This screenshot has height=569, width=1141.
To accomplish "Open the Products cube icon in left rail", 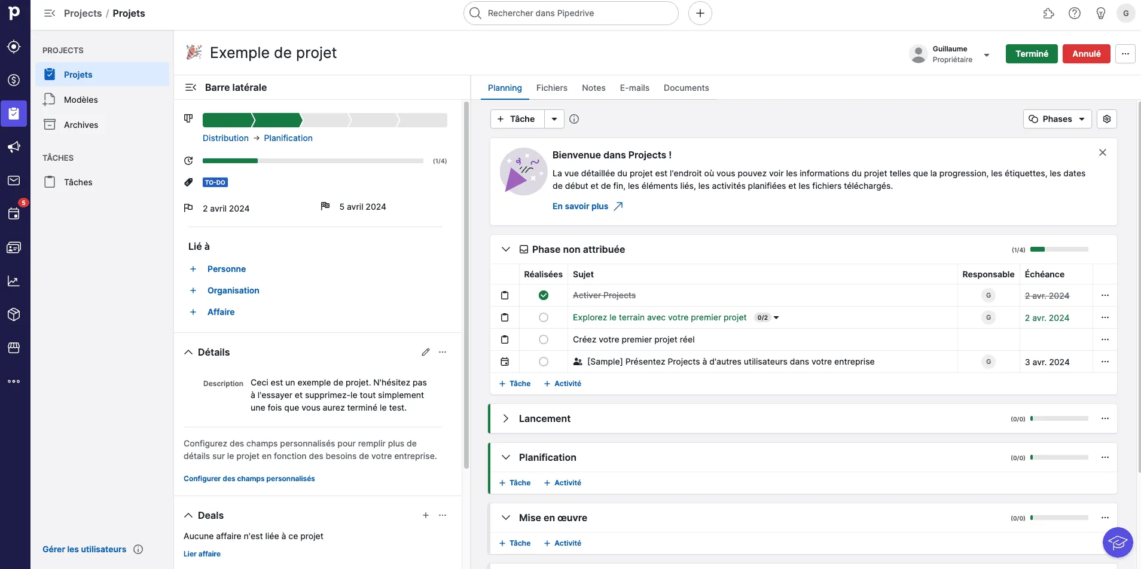I will [14, 314].
